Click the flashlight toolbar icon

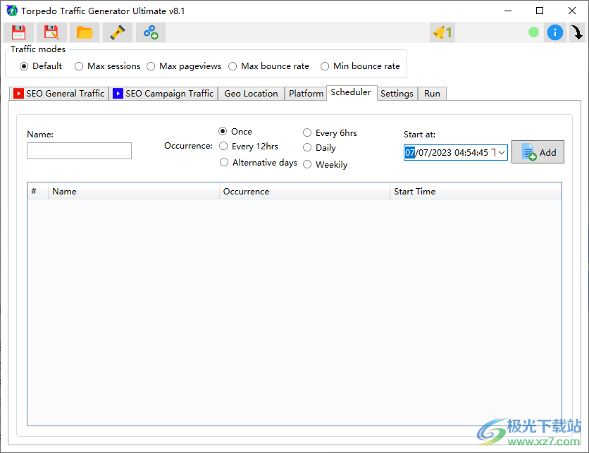[x=118, y=32]
